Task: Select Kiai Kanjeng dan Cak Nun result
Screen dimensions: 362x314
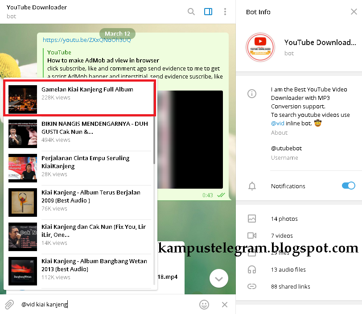Action: coord(80,237)
